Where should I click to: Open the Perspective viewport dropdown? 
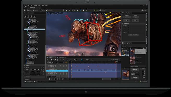[52, 13]
